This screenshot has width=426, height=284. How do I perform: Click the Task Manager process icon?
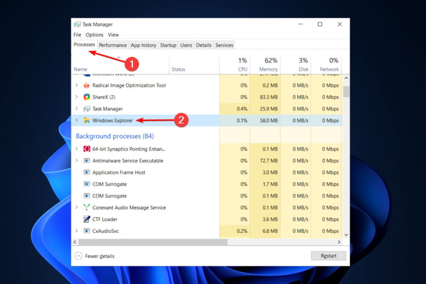pyautogui.click(x=87, y=108)
